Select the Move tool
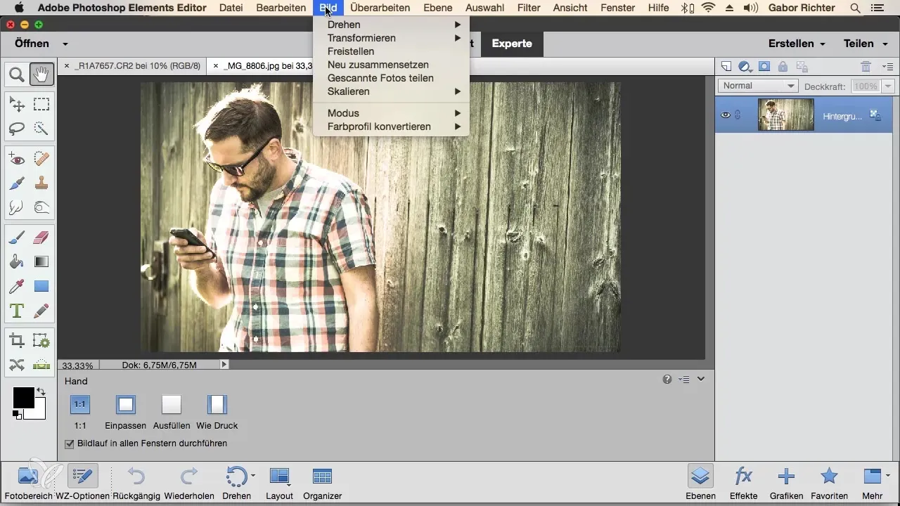Image resolution: width=900 pixels, height=506 pixels. point(17,105)
